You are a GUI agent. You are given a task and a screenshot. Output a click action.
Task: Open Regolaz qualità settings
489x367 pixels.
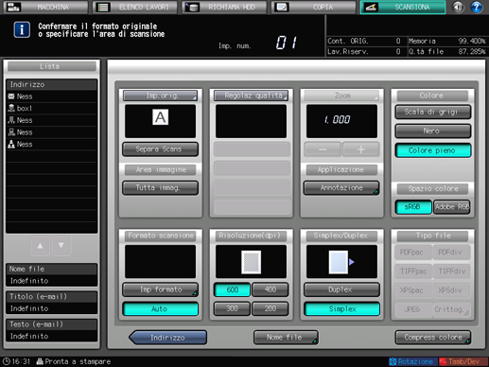(251, 96)
